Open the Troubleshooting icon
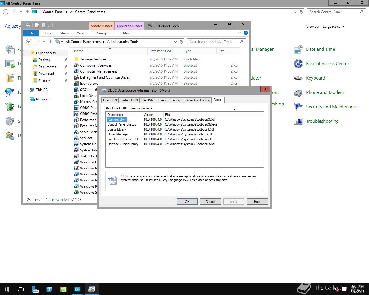 (x=298, y=121)
